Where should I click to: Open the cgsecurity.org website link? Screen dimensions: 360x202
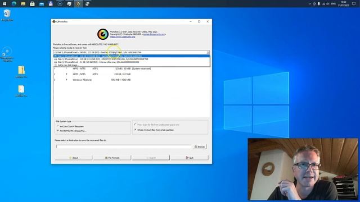tap(123, 36)
